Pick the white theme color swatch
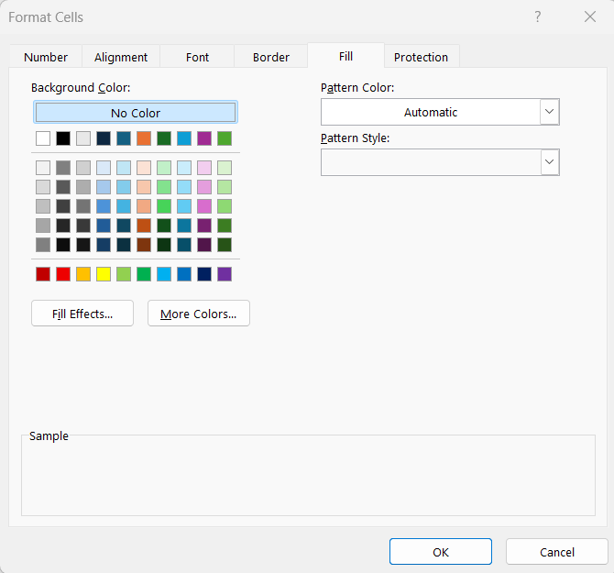614x573 pixels. 43,138
